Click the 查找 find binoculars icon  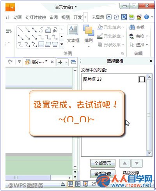132,27
